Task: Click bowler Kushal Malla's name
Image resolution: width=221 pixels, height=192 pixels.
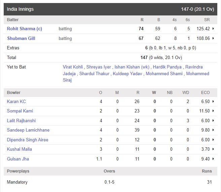Action: 20,149
